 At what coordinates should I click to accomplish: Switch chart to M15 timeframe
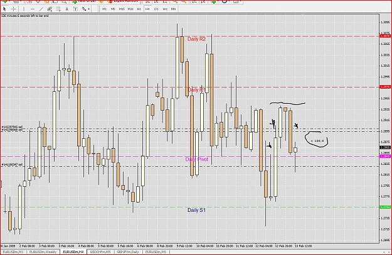[122, 9]
